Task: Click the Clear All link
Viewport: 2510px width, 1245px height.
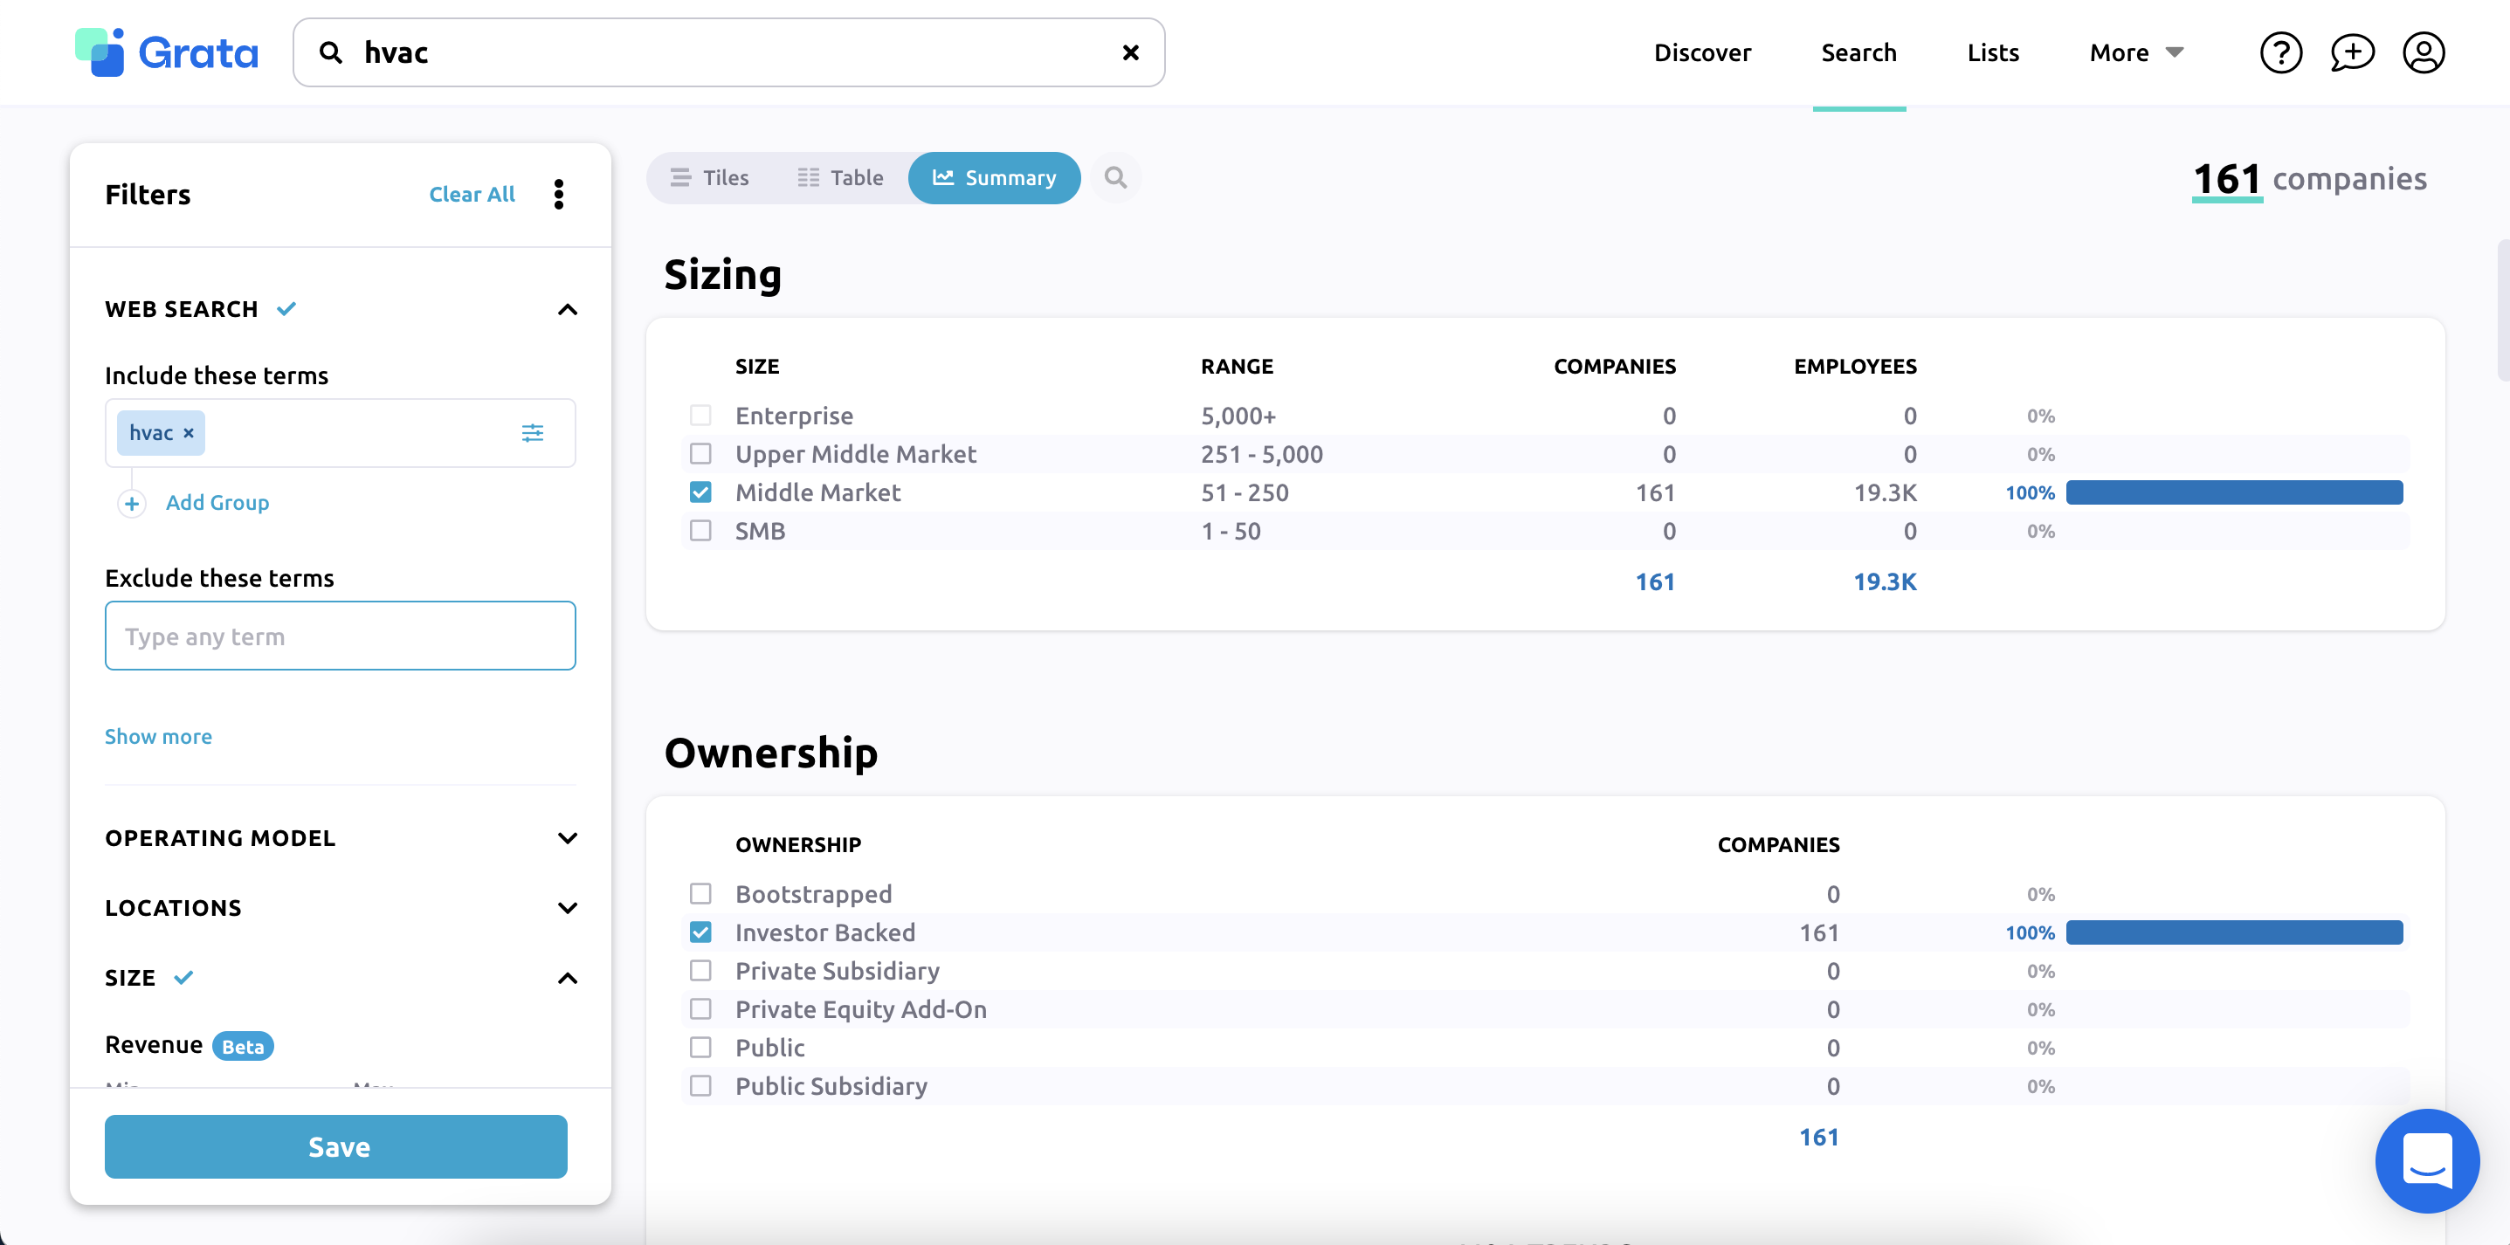Action: point(472,194)
